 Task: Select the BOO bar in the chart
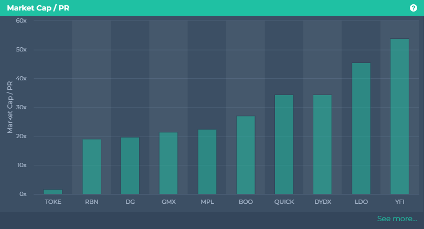(246, 155)
